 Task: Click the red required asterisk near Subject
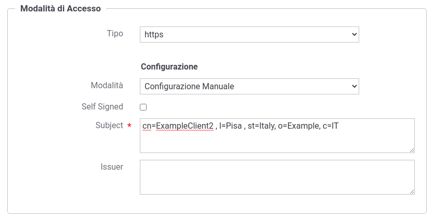[129, 126]
